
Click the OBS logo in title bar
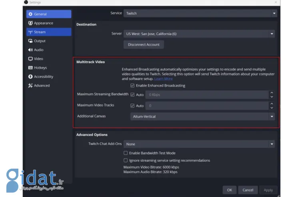pyautogui.click(x=26, y=2)
